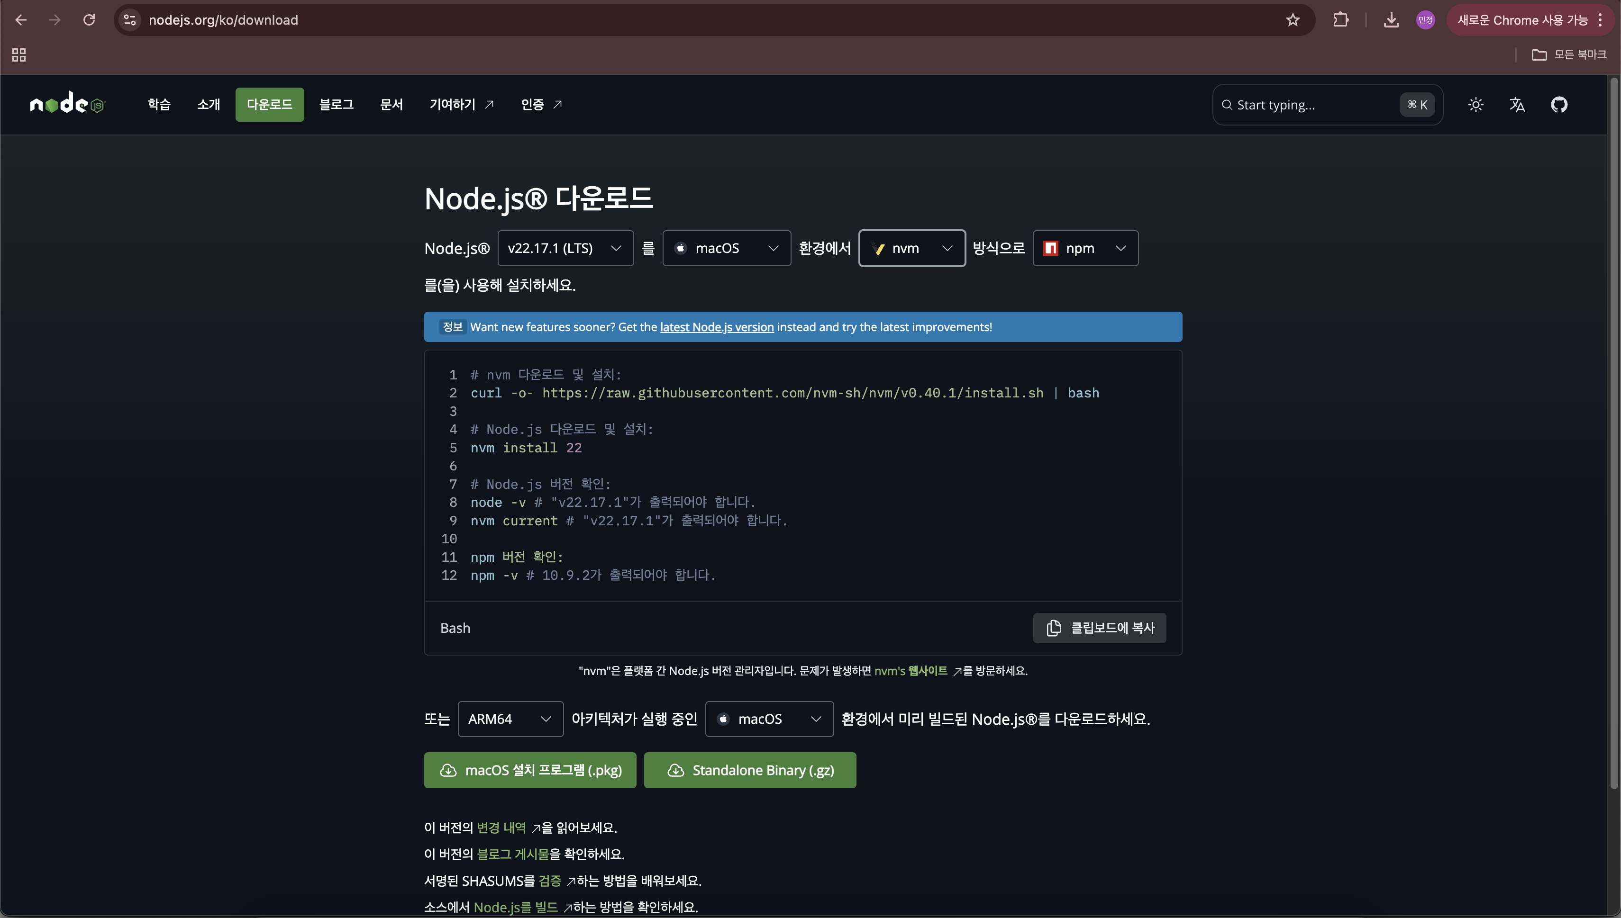1621x918 pixels.
Task: Open site information icon in the address bar
Action: [130, 20]
